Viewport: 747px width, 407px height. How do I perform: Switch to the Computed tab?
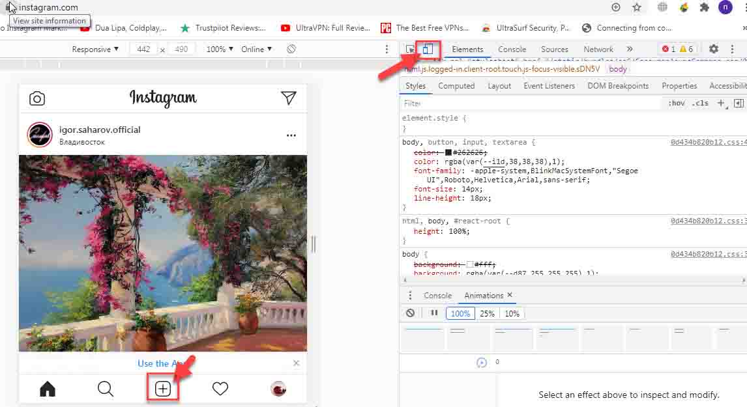[456, 85]
